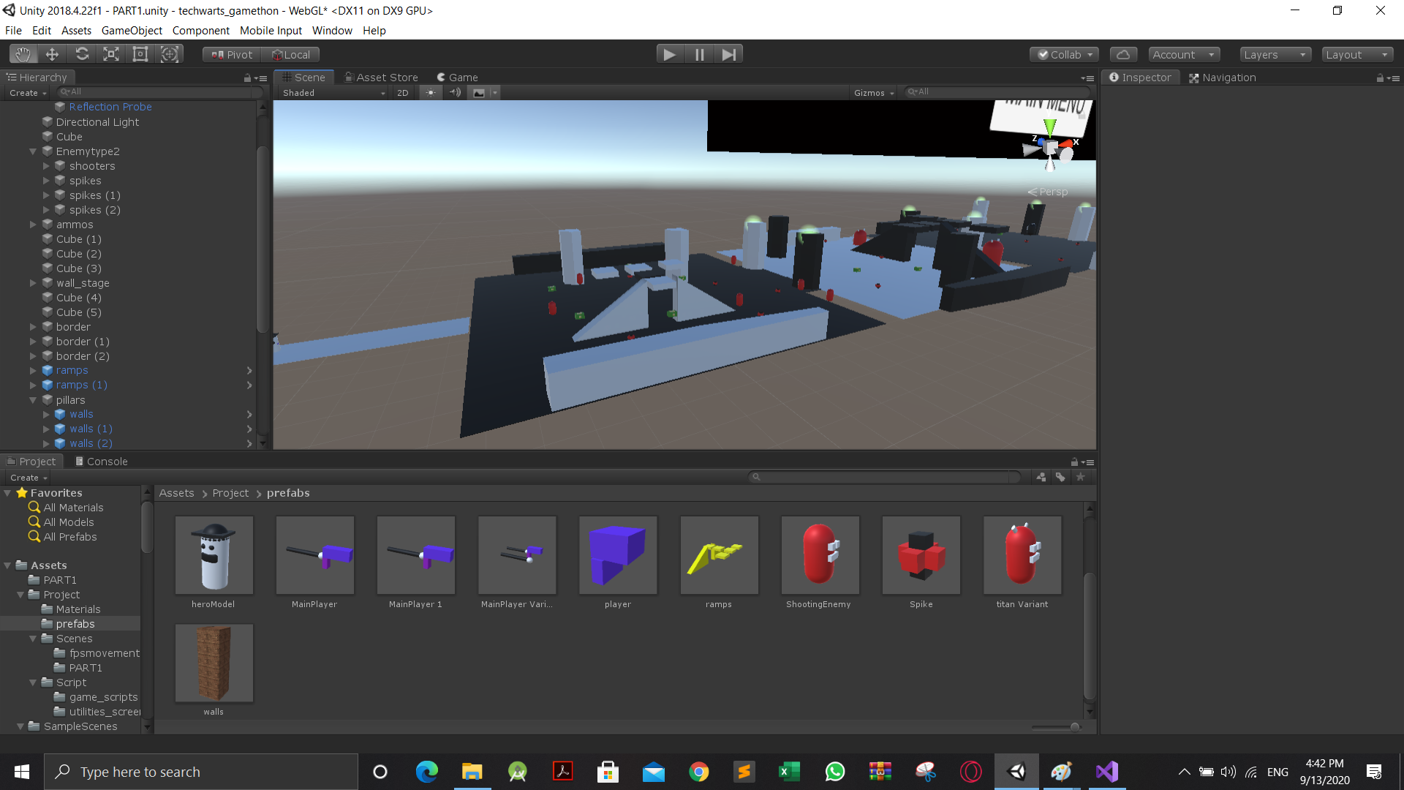The width and height of the screenshot is (1404, 790).
Task: Toggle scene audio button
Action: pos(455,93)
